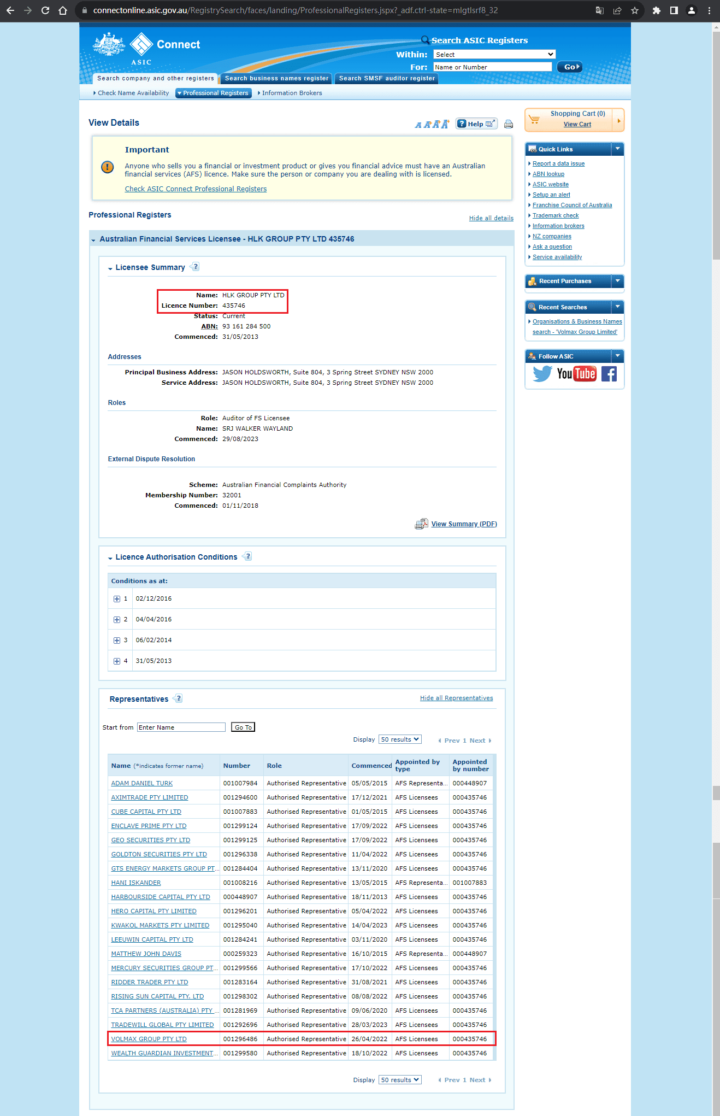This screenshot has width=720, height=1116.
Task: Click the Name or Number search field
Action: pos(493,67)
